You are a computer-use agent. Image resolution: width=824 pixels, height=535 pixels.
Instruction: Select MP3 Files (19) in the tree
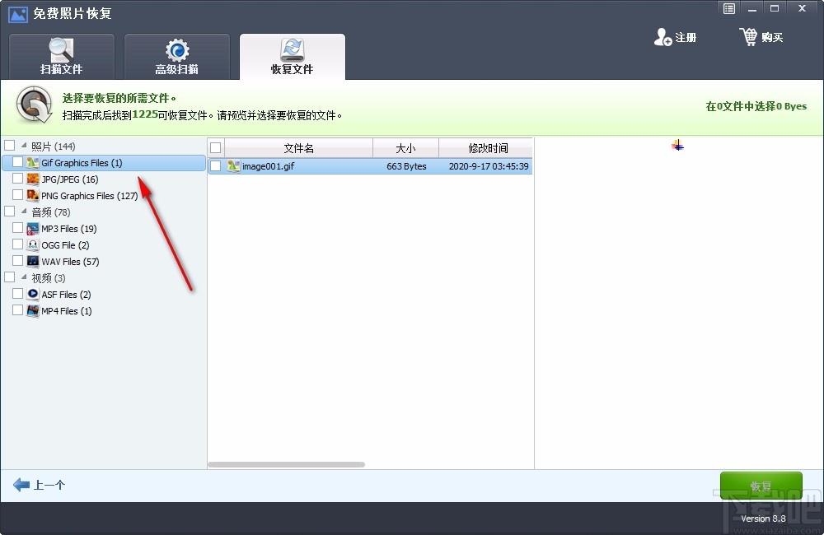[x=69, y=228]
